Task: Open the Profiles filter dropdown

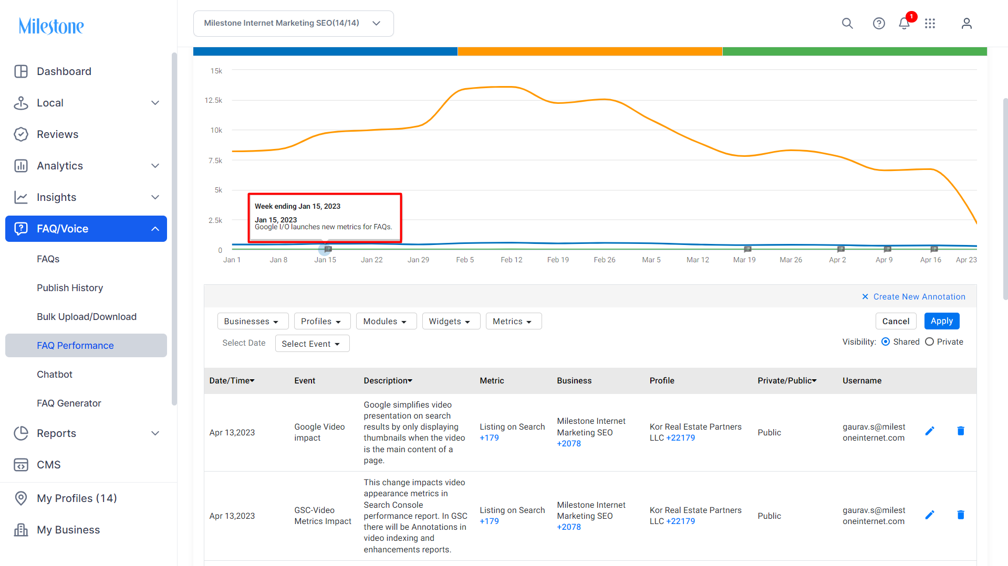Action: click(x=322, y=322)
